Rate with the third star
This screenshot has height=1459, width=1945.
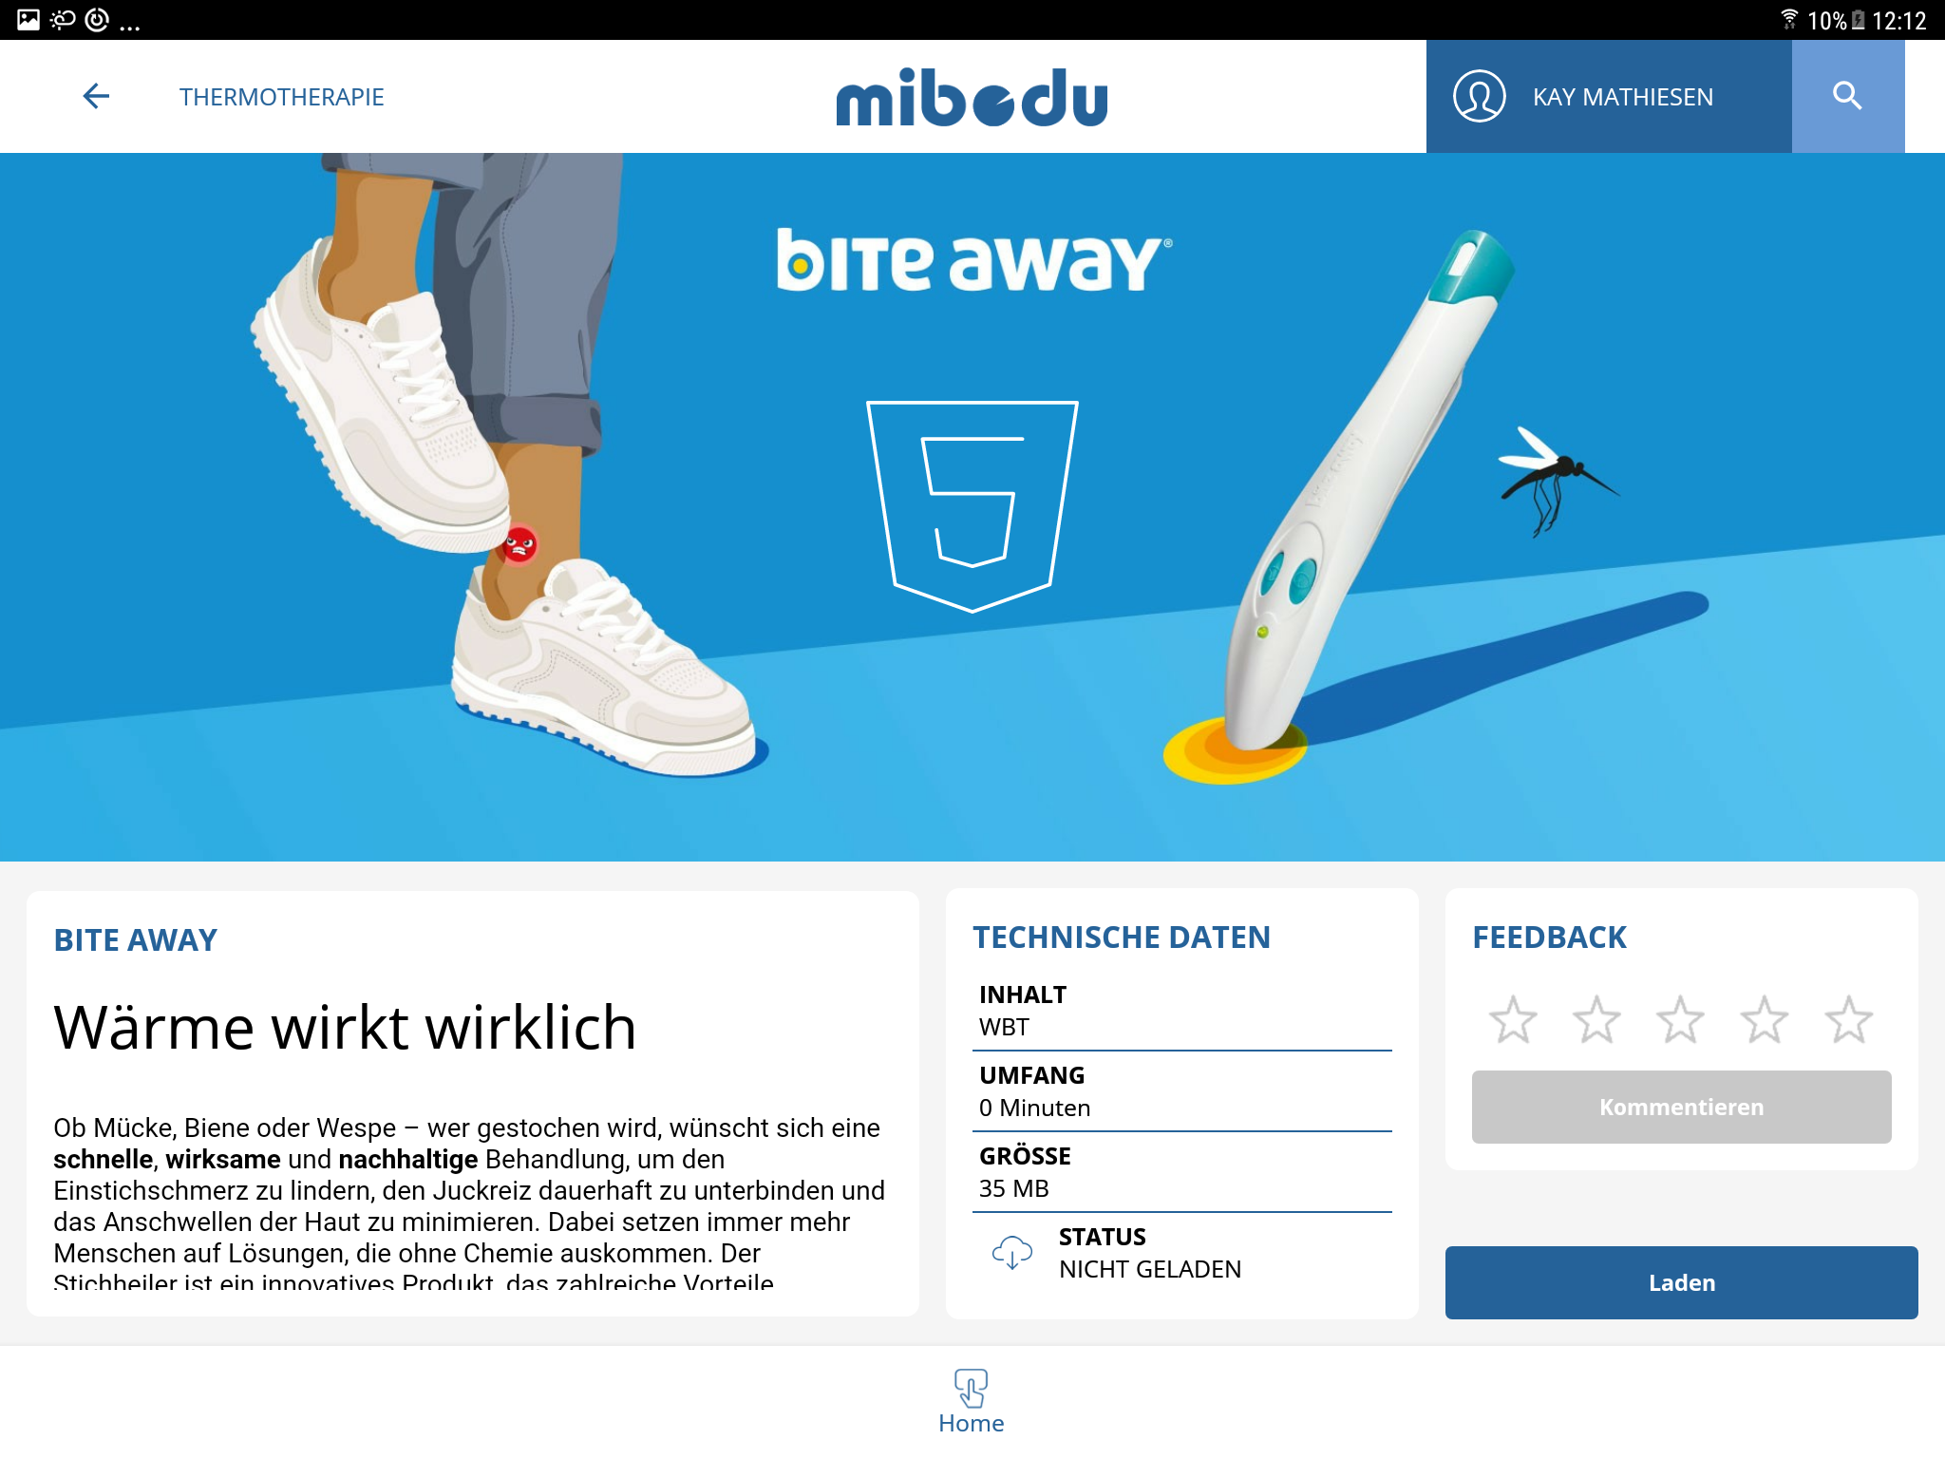tap(1680, 1019)
